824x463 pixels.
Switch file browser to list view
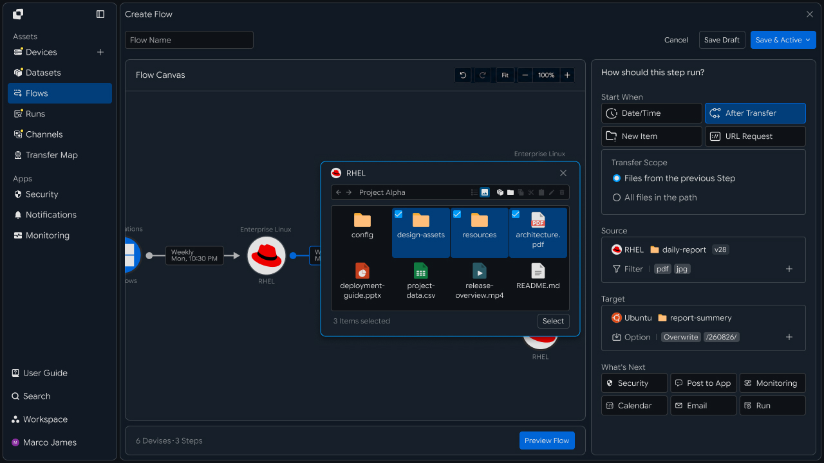pyautogui.click(x=474, y=192)
